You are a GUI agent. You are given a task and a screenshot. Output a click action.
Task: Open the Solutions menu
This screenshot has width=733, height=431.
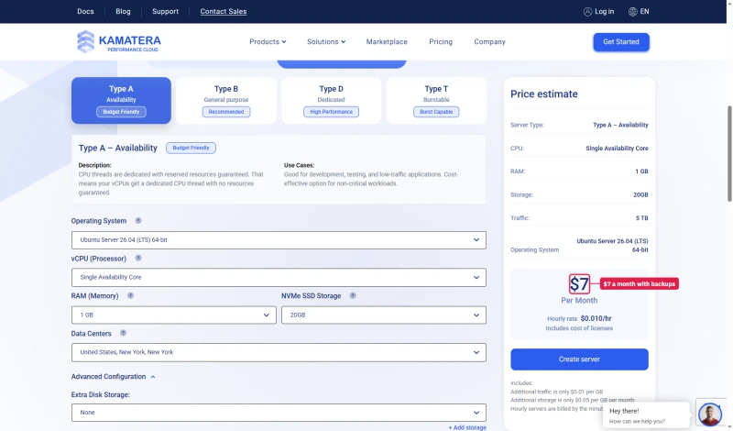pyautogui.click(x=326, y=41)
